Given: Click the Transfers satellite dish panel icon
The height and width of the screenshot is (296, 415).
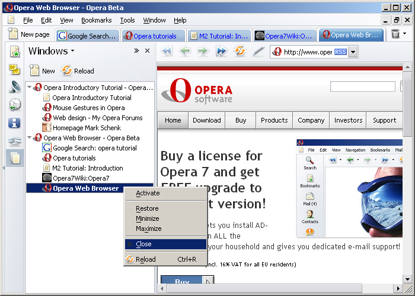Looking at the screenshot, I should pyautogui.click(x=15, y=88).
